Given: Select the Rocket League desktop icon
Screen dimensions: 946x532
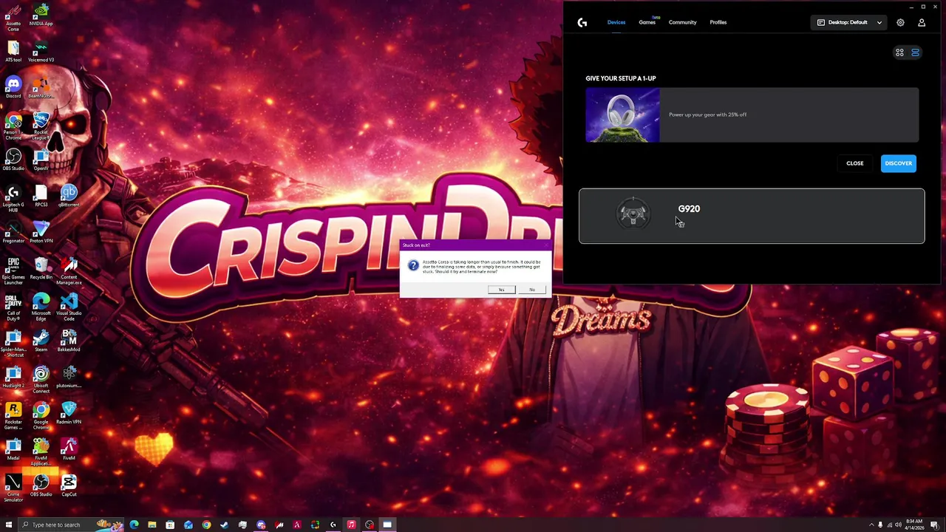Looking at the screenshot, I should point(41,126).
